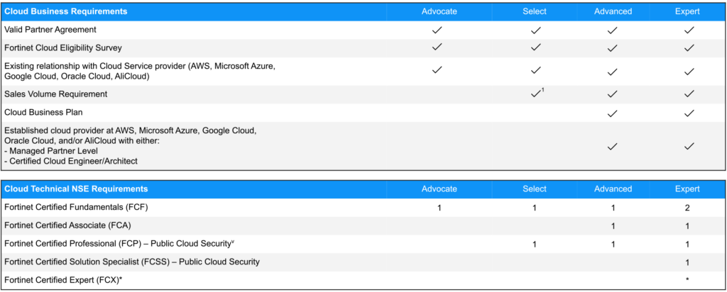Click Advanced checkmark for Sales Volume Requirement
The image size is (727, 292).
pyautogui.click(x=613, y=94)
